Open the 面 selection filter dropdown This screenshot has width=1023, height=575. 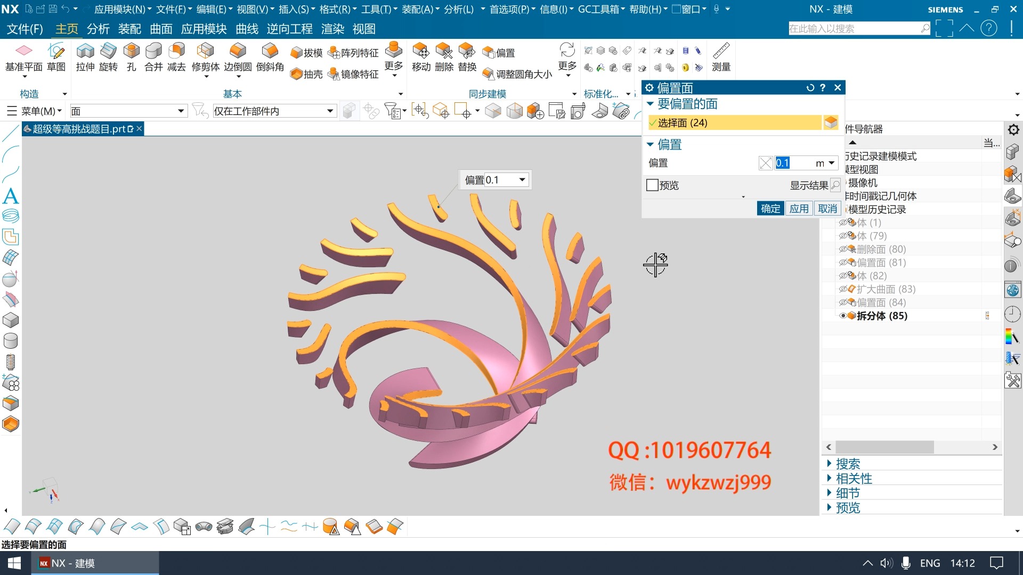(181, 111)
